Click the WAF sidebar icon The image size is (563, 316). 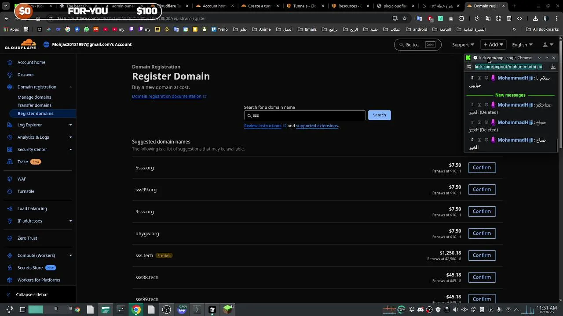click(10, 179)
